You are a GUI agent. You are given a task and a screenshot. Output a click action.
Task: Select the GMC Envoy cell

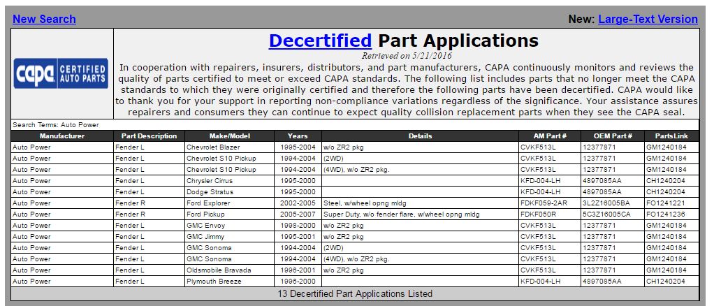coord(229,226)
